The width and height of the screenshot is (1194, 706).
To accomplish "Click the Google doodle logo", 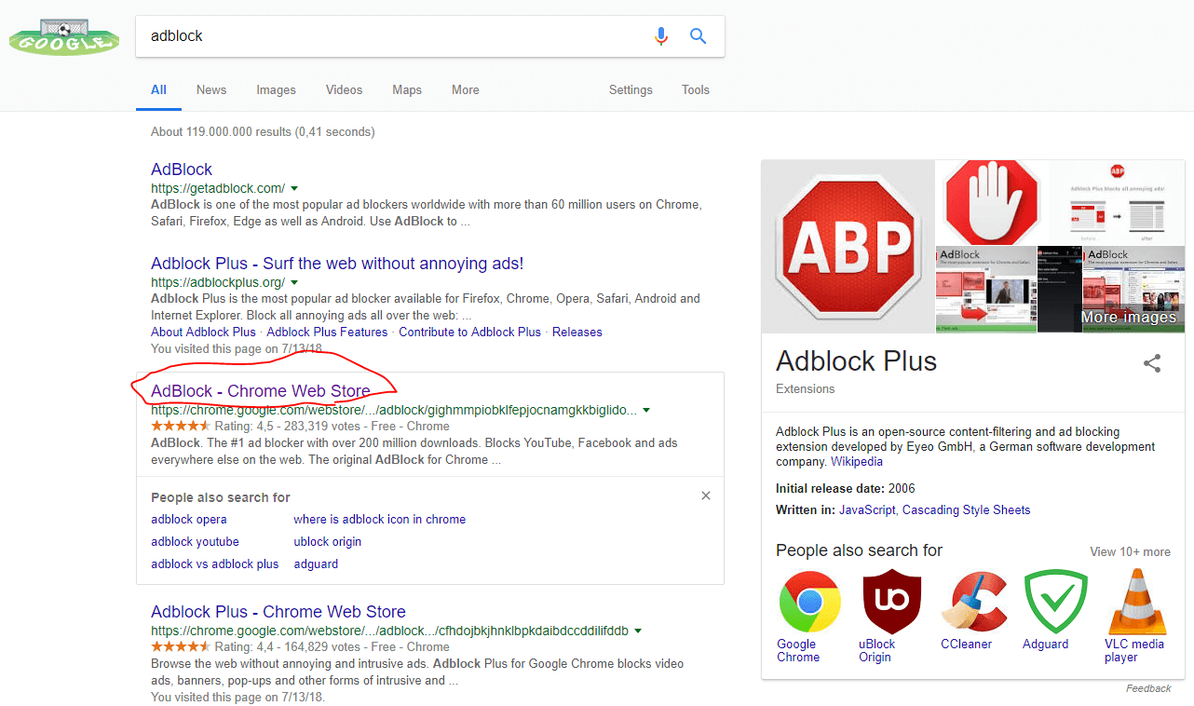I will pyautogui.click(x=63, y=37).
